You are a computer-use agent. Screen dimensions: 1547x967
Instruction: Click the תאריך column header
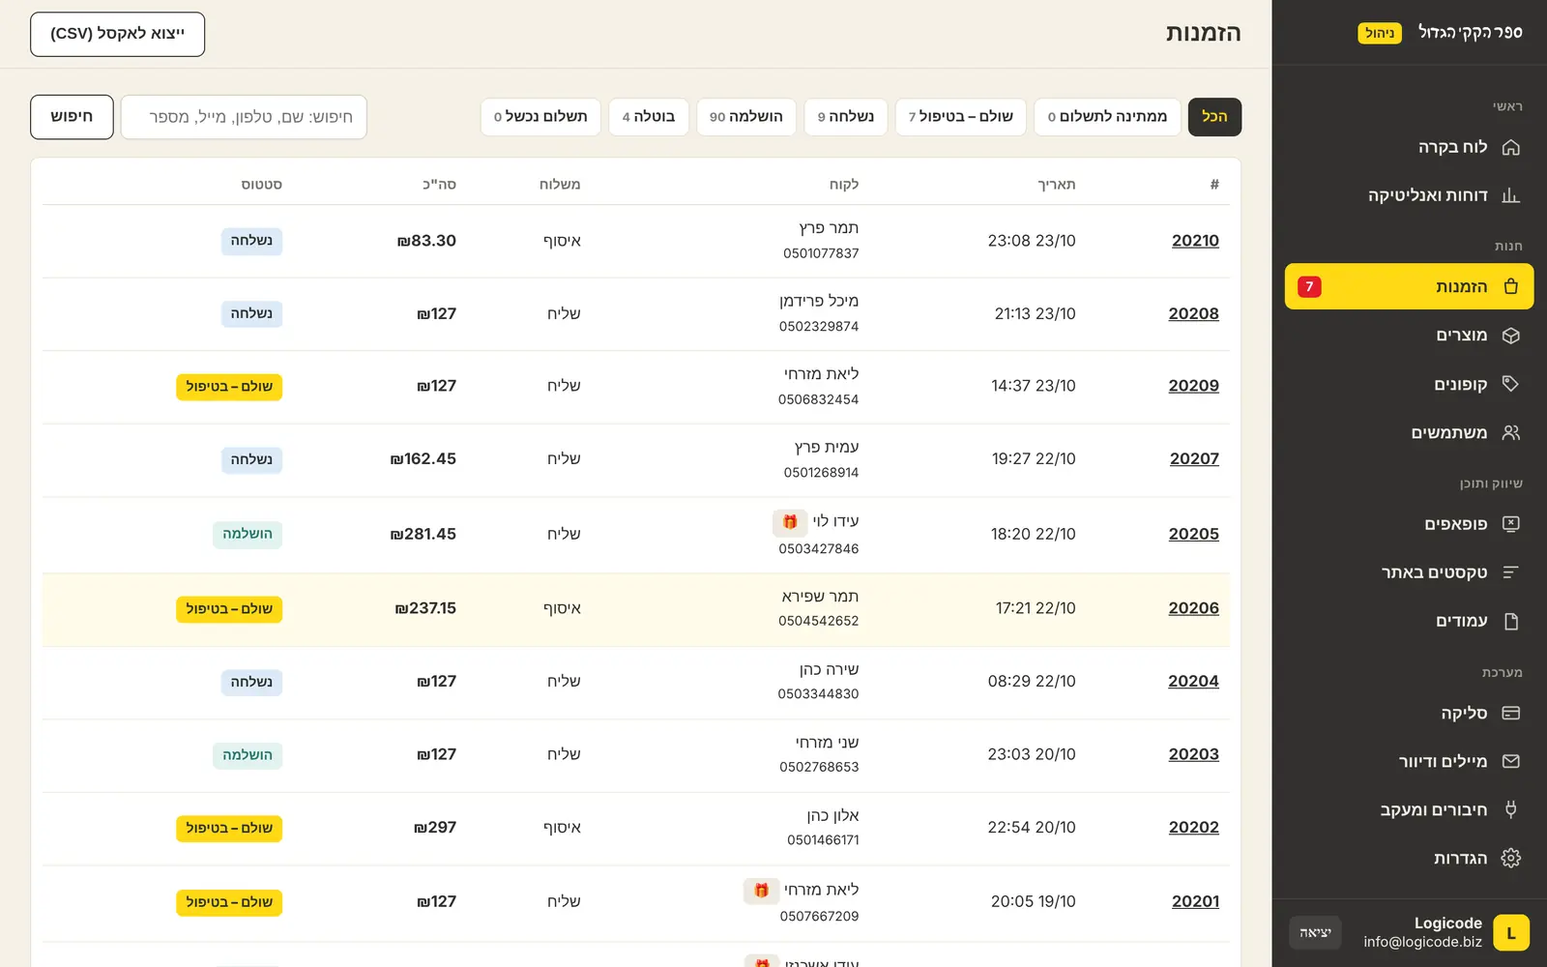click(1056, 185)
